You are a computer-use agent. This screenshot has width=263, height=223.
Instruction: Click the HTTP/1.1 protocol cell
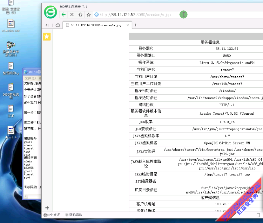[x=227, y=105]
